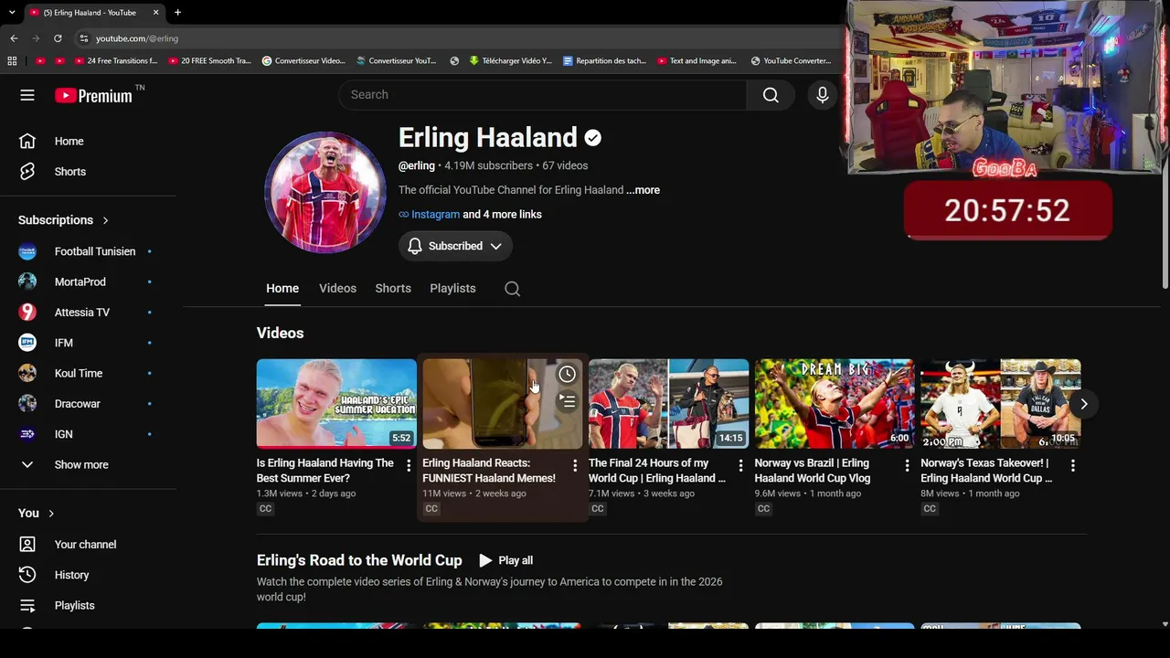
Task: Open the '20 FREE Smooth Tra...' bookmark
Action: tap(208, 61)
